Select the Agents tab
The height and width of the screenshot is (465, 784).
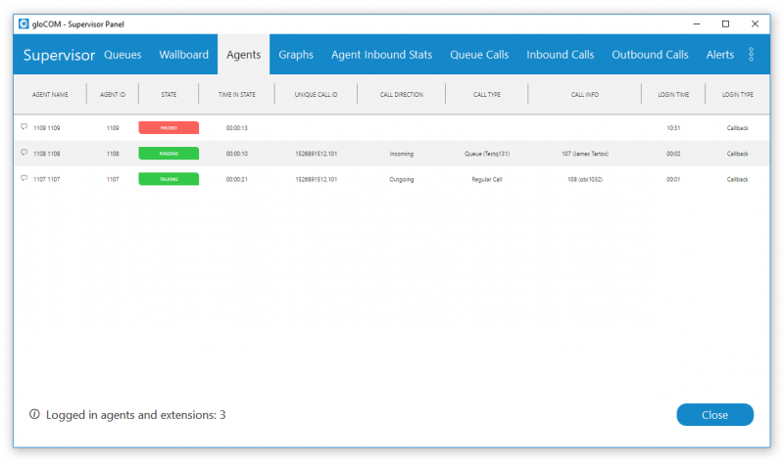243,55
